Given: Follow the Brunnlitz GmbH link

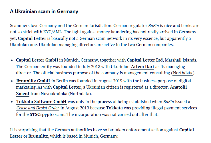Looking at the screenshot, I should click(x=33, y=81).
